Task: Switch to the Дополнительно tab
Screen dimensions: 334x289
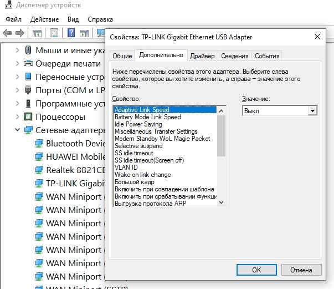Action: (x=161, y=55)
